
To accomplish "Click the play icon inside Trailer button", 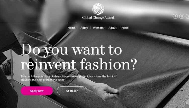I will 68,91.
